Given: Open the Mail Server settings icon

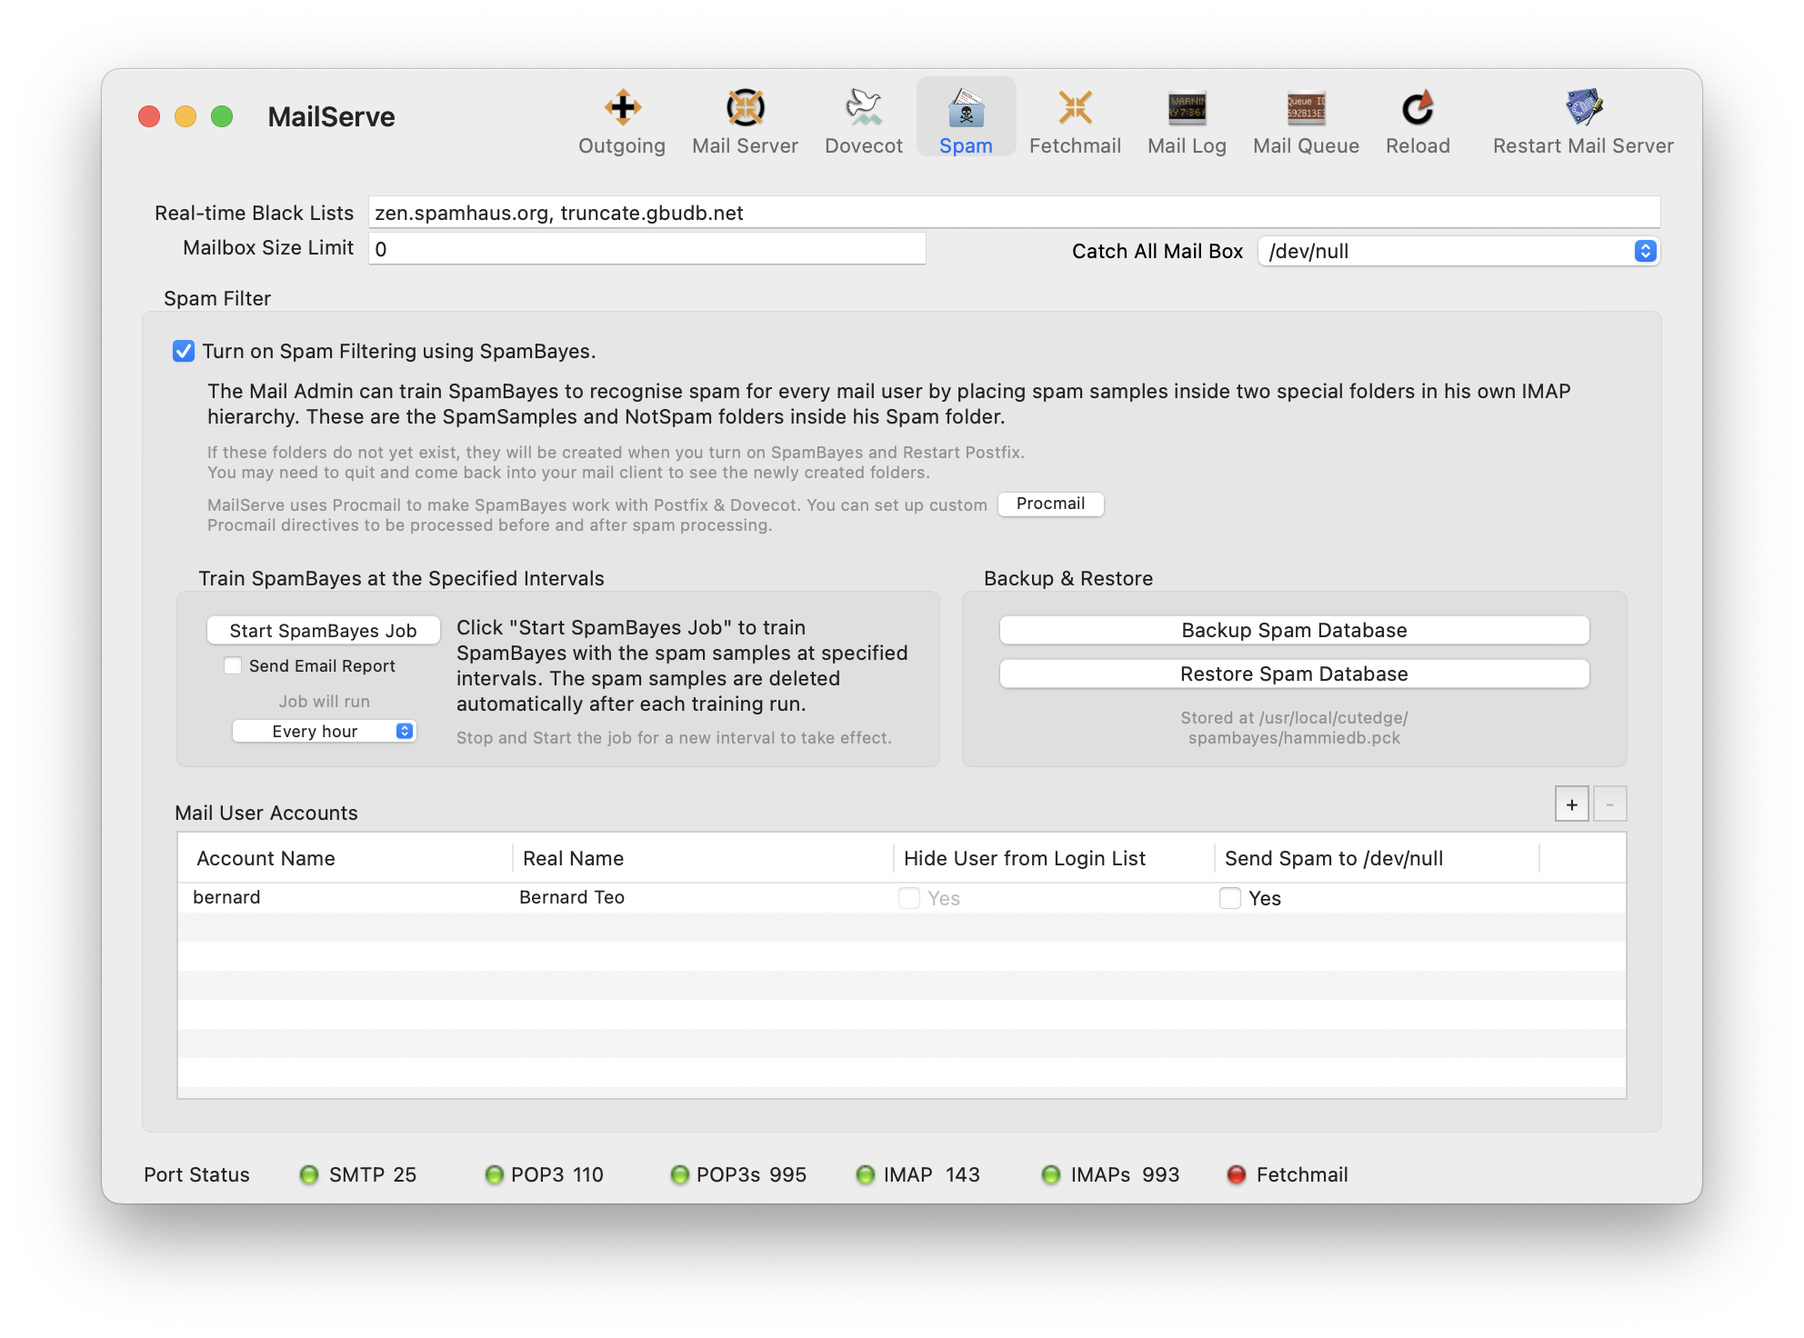Looking at the screenshot, I should click(x=745, y=108).
